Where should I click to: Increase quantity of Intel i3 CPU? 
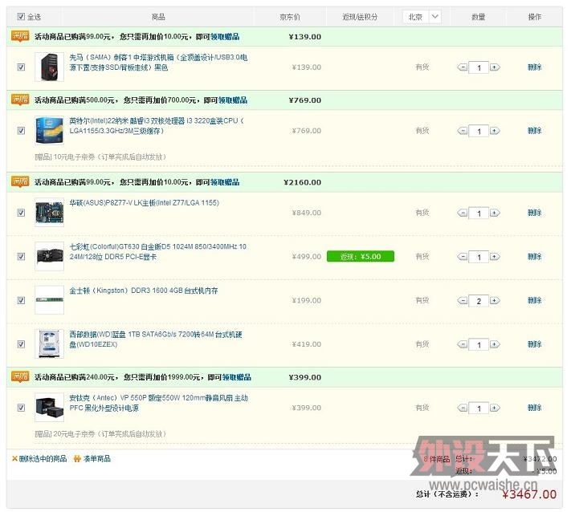tap(495, 131)
